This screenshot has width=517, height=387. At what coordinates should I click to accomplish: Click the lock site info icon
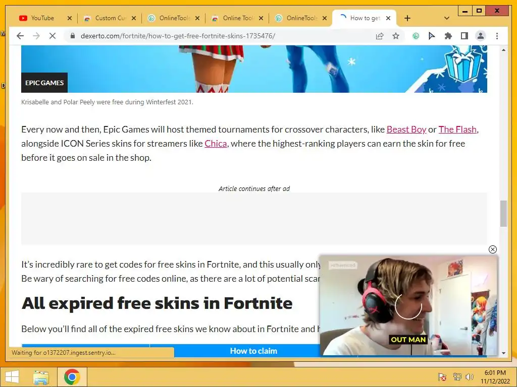point(73,36)
